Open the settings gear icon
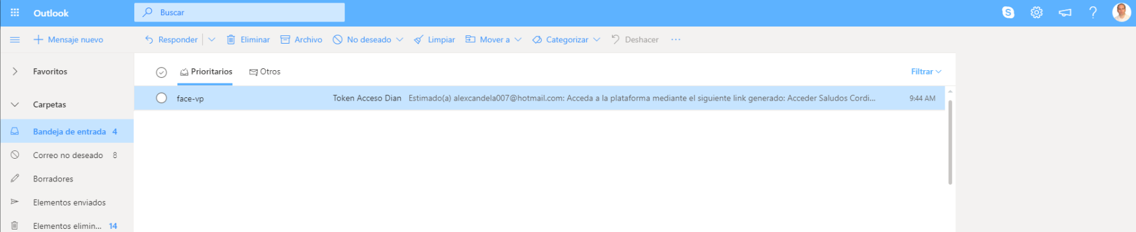The image size is (1136, 232). coord(1037,13)
